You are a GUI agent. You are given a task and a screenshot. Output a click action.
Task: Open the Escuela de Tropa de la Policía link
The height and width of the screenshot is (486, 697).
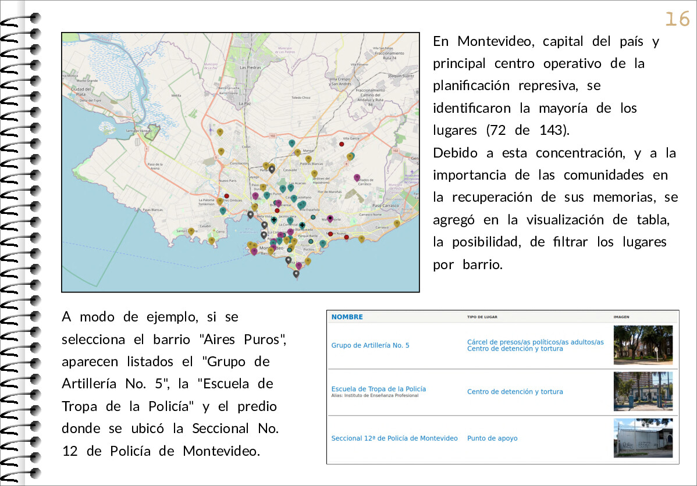point(378,389)
